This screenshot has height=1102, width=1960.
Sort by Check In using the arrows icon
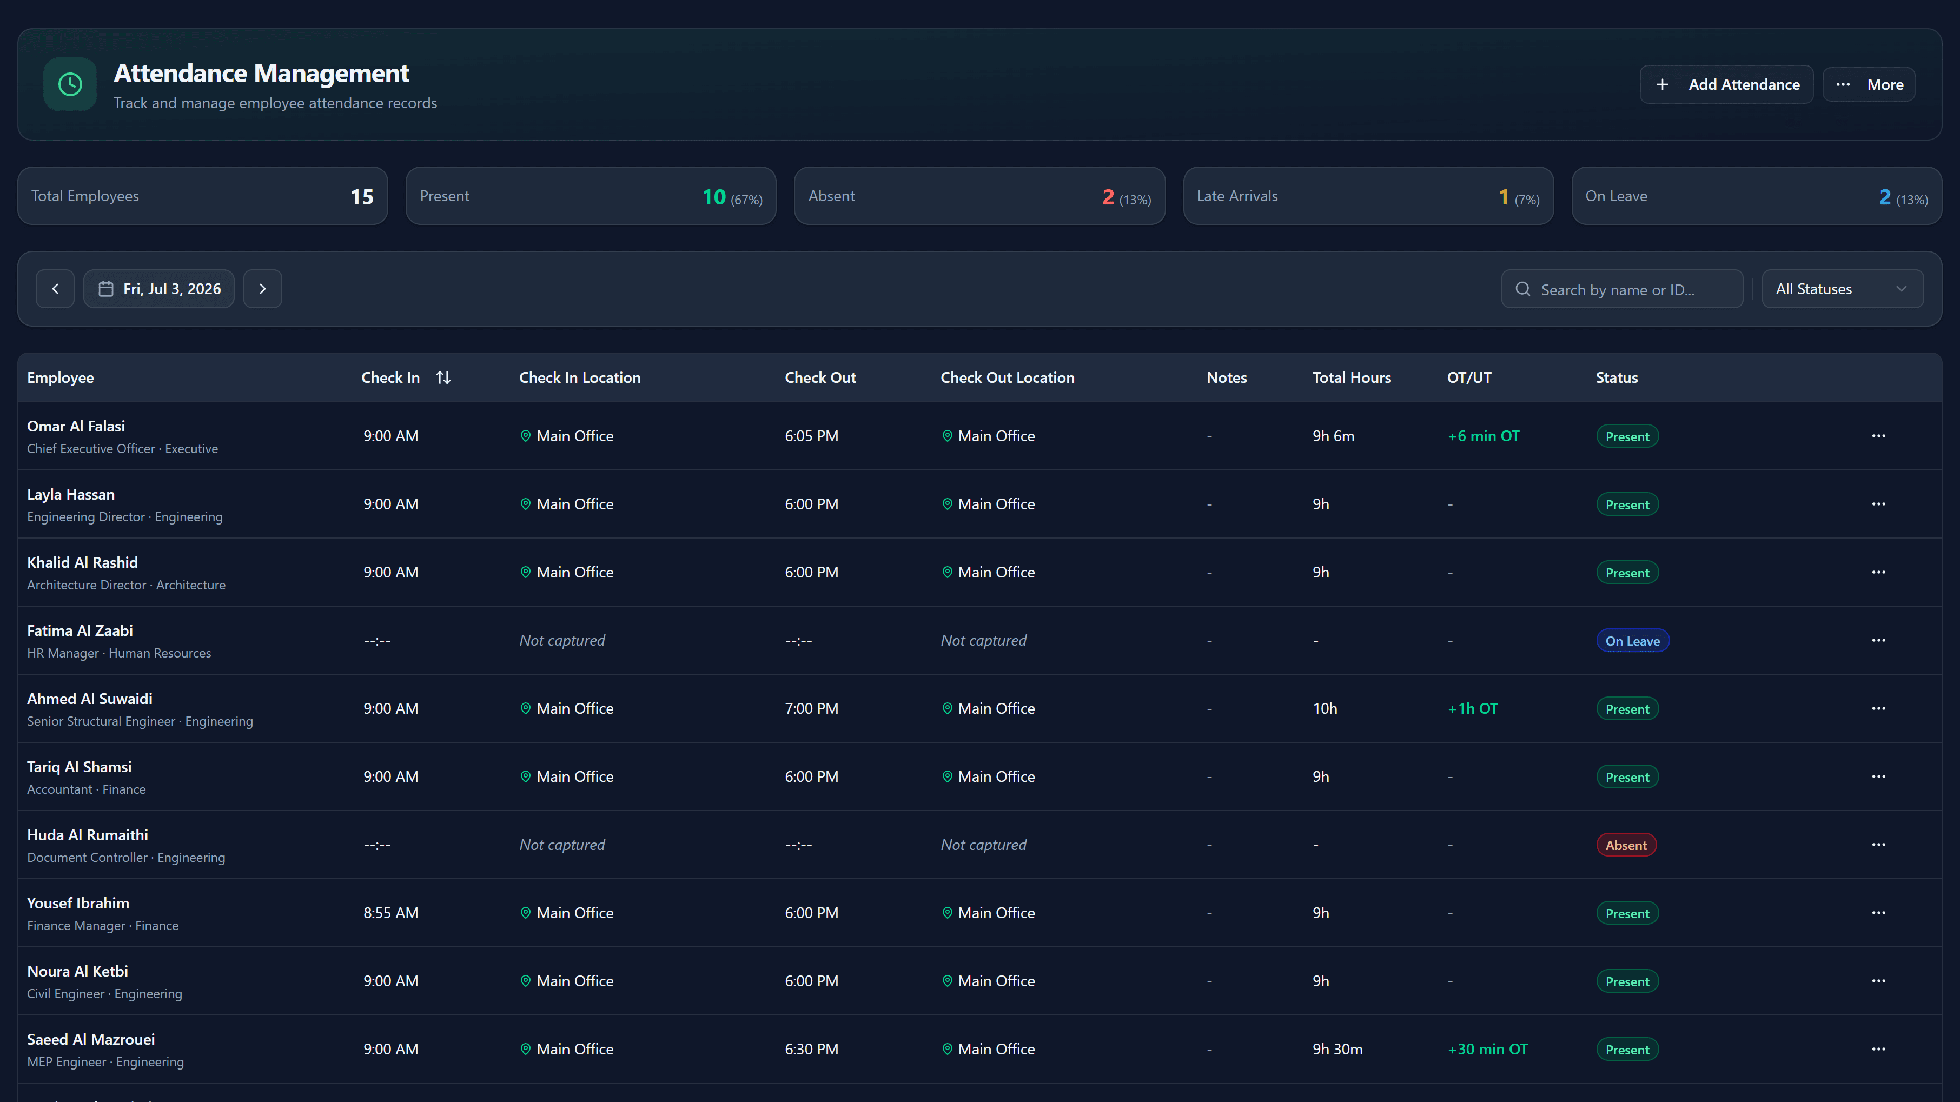coord(443,377)
